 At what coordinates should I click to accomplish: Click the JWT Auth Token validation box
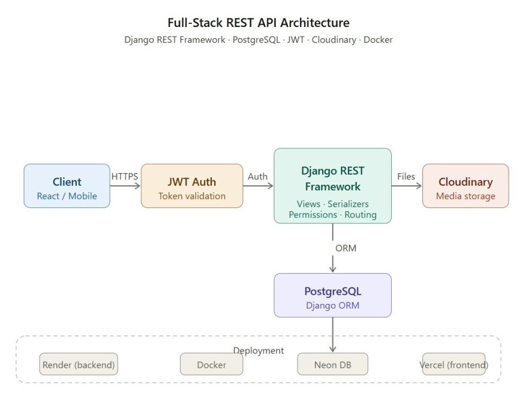(x=192, y=186)
